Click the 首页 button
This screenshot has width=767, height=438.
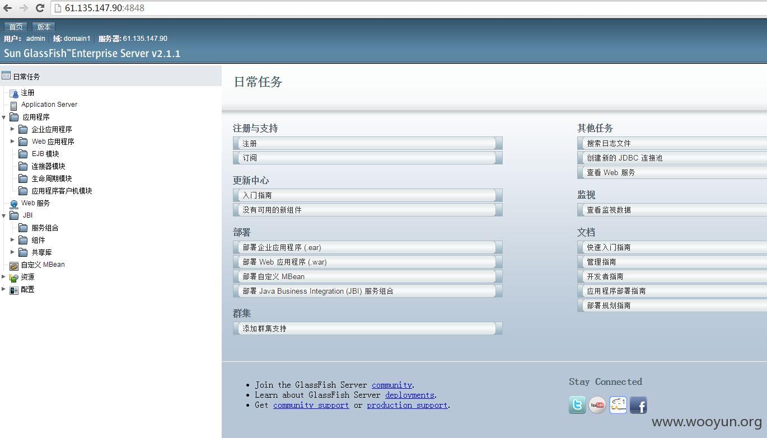16,27
